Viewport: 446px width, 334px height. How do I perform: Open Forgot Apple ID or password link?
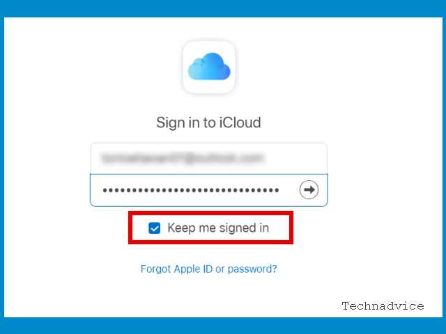pos(209,269)
